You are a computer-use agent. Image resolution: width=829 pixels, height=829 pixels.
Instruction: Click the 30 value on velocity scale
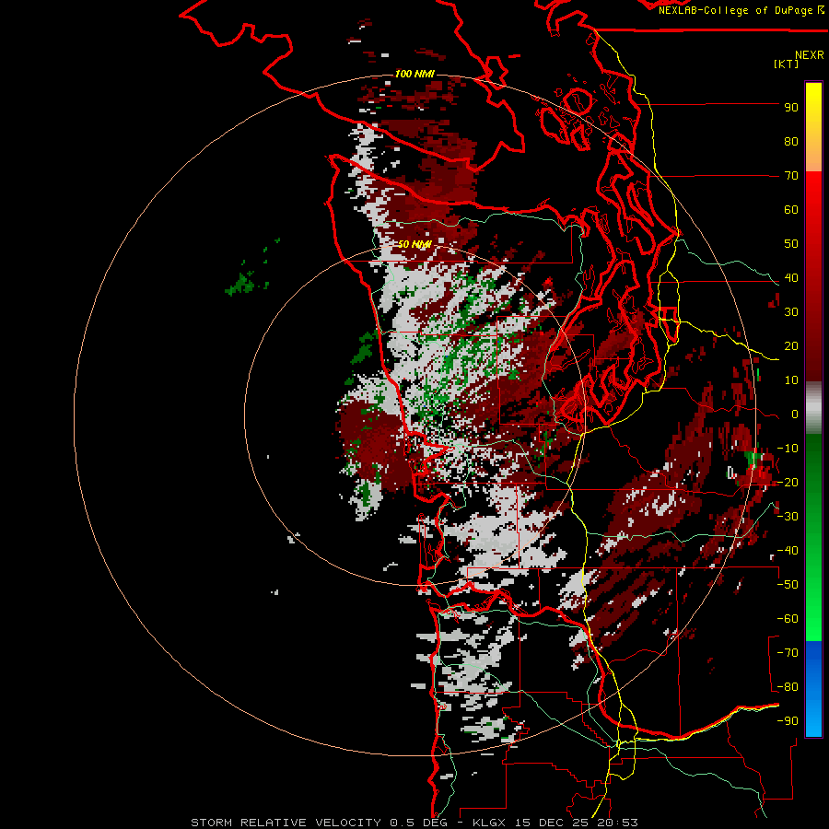click(791, 312)
